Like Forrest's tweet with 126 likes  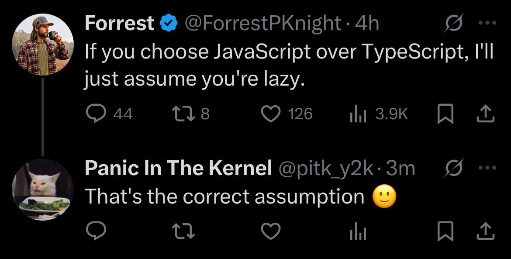270,114
